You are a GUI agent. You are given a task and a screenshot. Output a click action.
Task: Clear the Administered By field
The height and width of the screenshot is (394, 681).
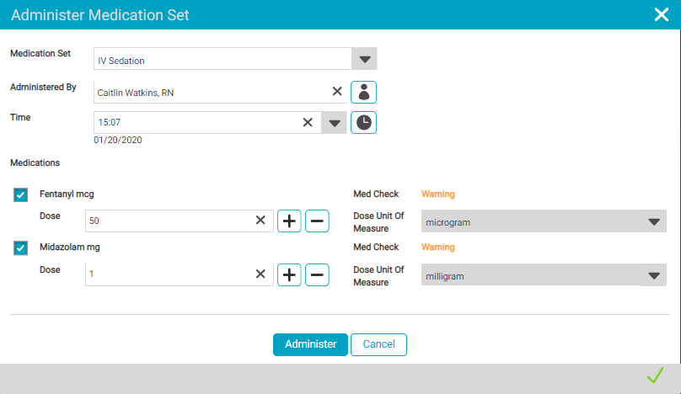pos(336,92)
